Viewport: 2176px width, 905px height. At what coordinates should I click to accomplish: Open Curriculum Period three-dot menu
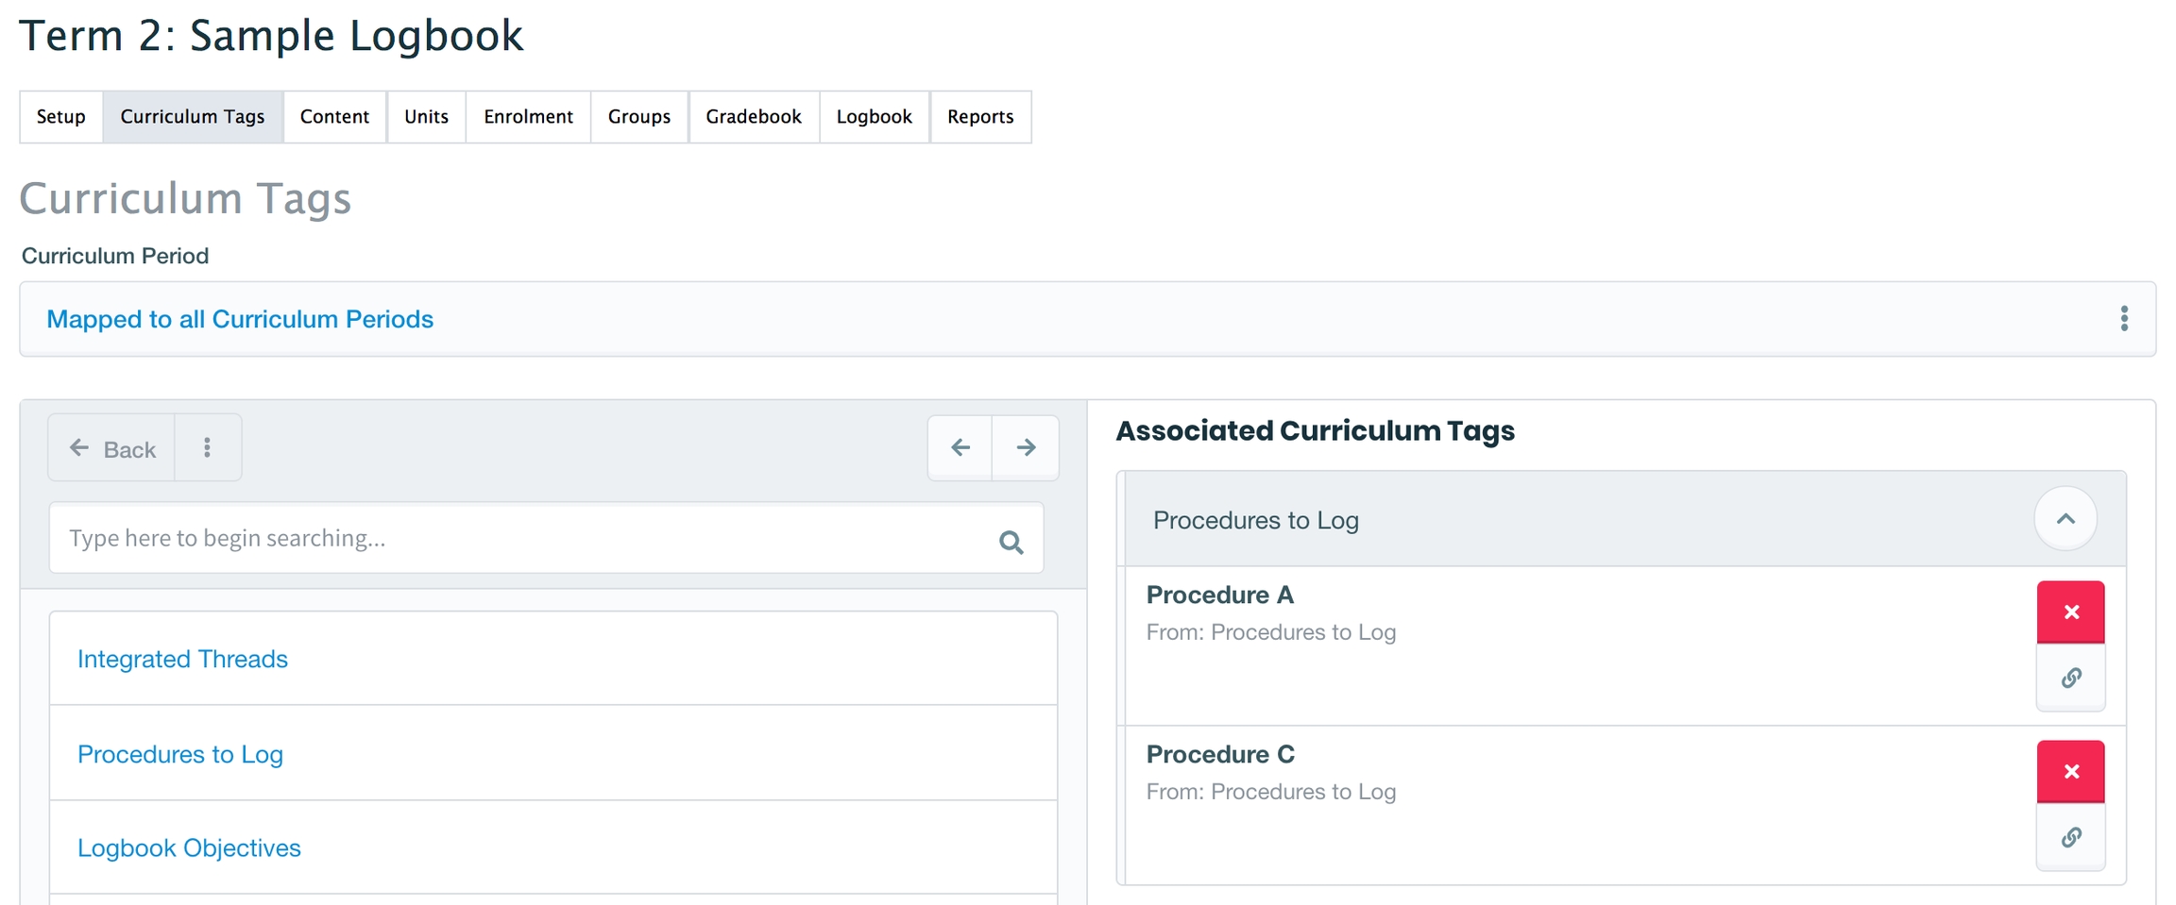(x=2124, y=319)
